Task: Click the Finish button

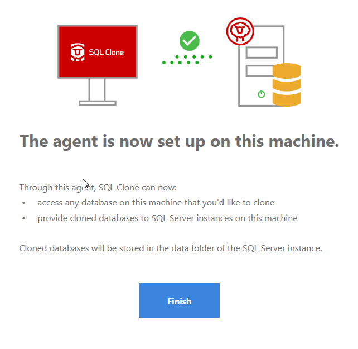Action: click(x=179, y=300)
